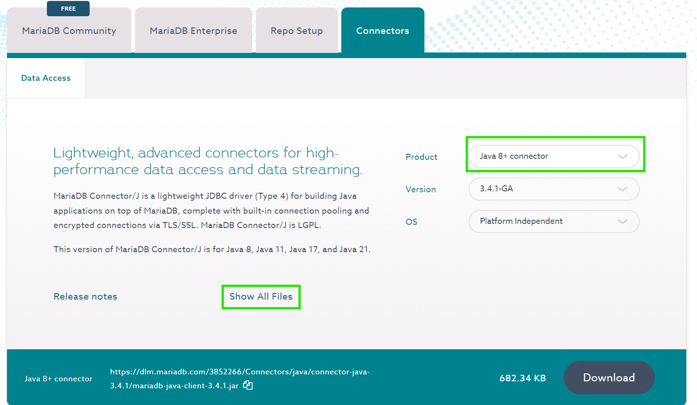Open the Product dropdown showing Java 8+ connector
The height and width of the screenshot is (405, 697).
pyautogui.click(x=554, y=157)
